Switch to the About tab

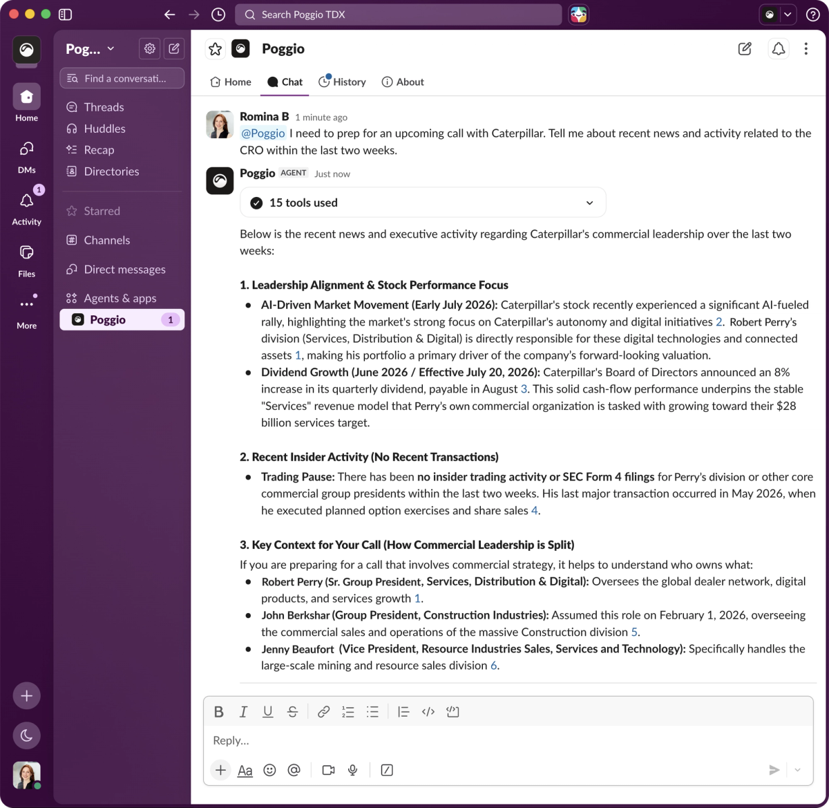(x=403, y=82)
